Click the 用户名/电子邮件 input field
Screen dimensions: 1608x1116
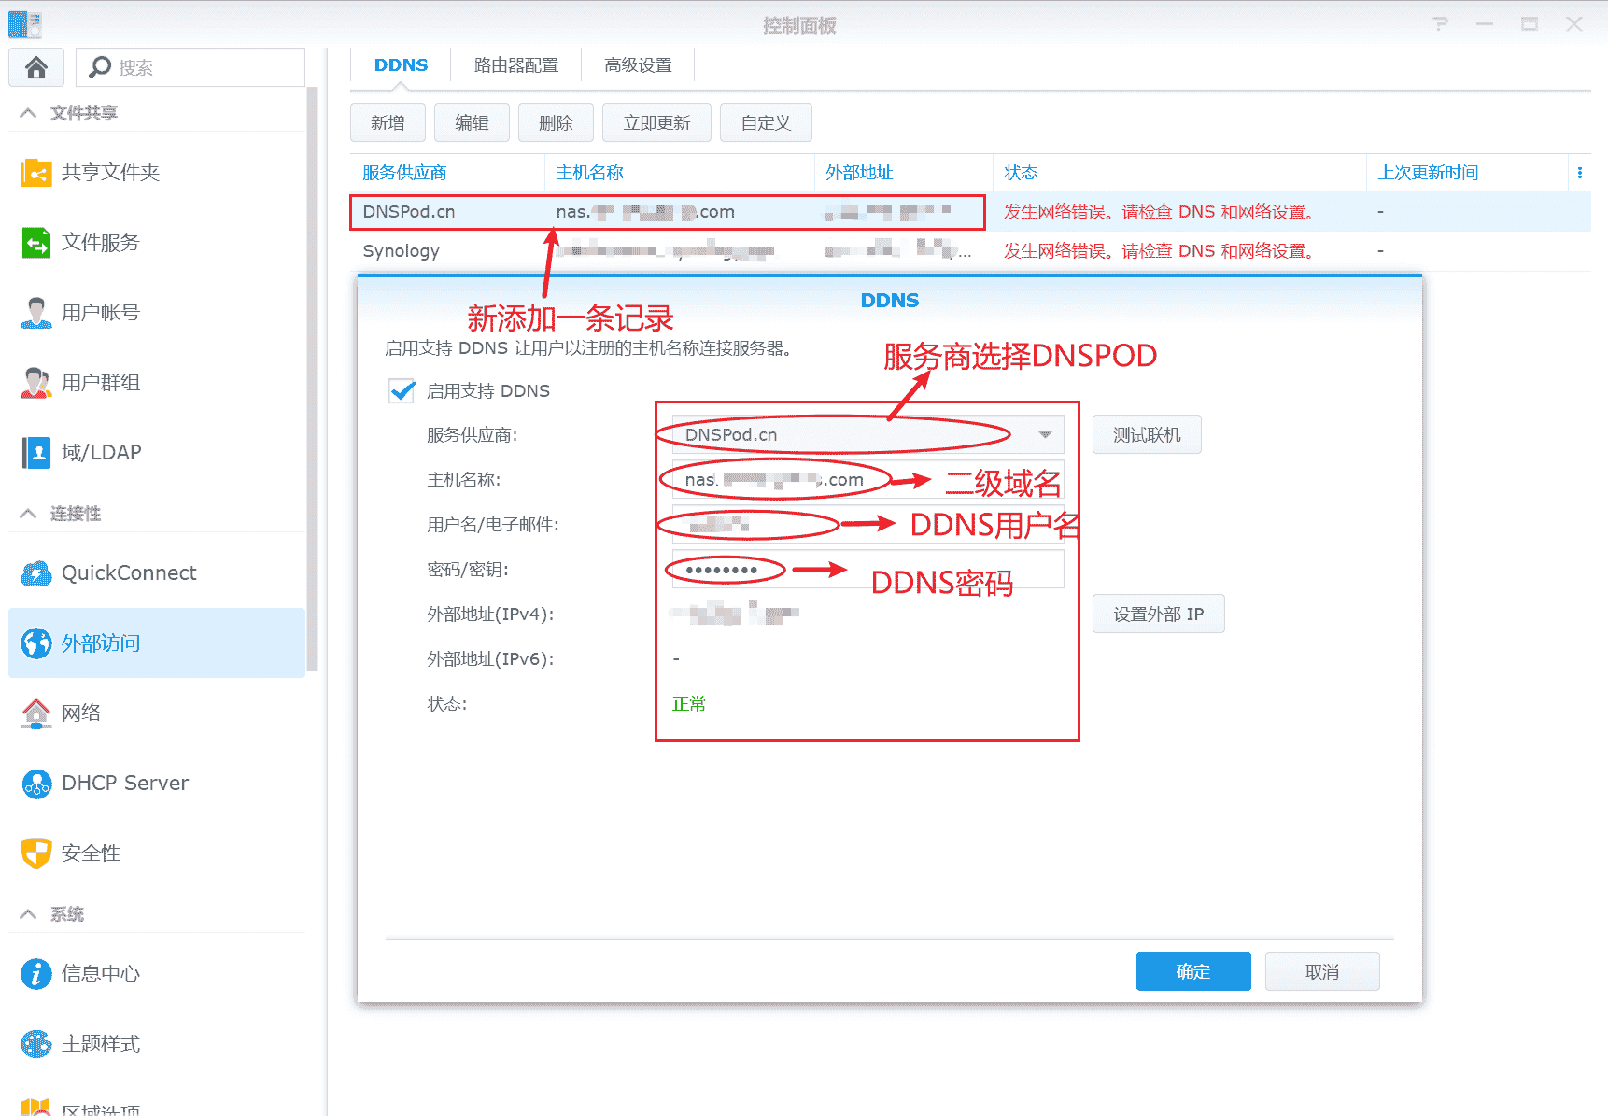[x=867, y=524]
